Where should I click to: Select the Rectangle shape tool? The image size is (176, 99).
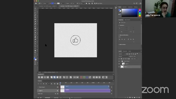tap(35, 48)
